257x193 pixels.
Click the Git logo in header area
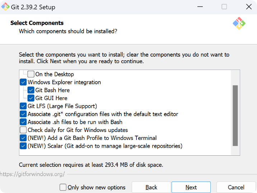click(x=239, y=23)
